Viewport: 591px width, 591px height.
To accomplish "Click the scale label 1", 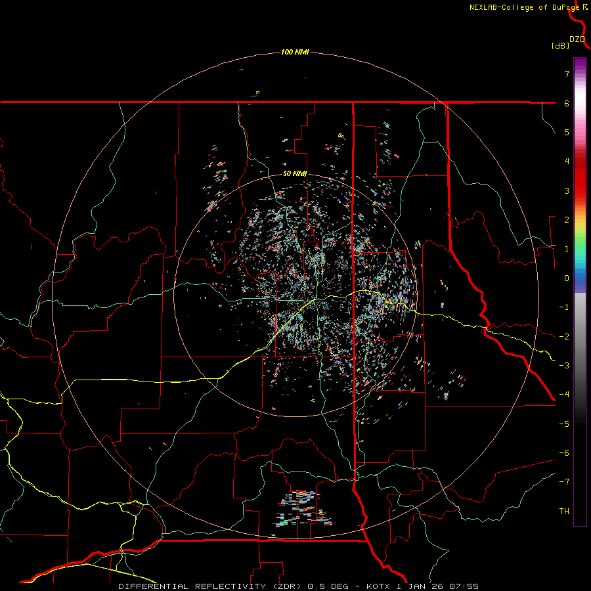I will tap(567, 249).
